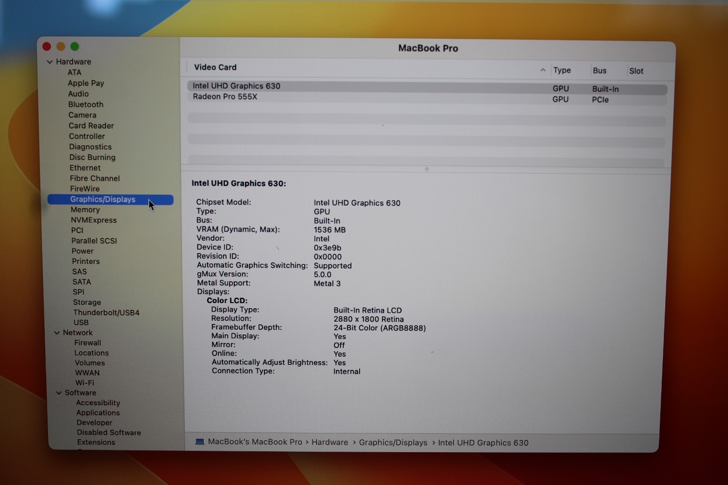
Task: Open Disc Burning in sidebar
Action: click(92, 157)
